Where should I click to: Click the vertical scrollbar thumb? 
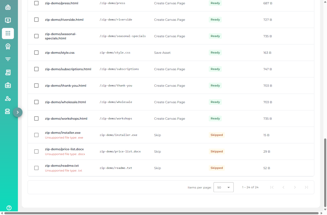pos(325,173)
